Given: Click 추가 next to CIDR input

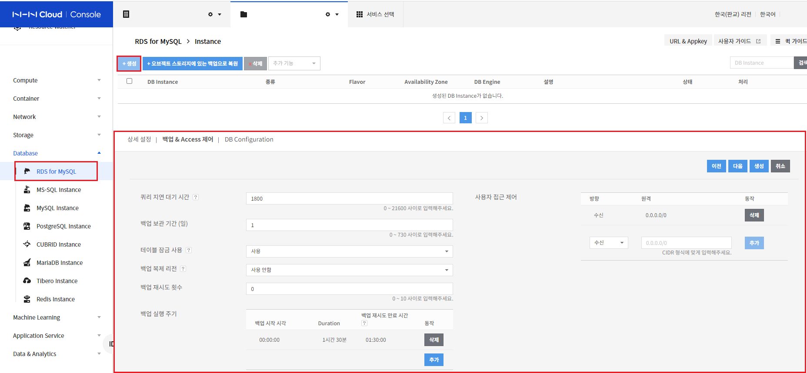Looking at the screenshot, I should coord(754,243).
